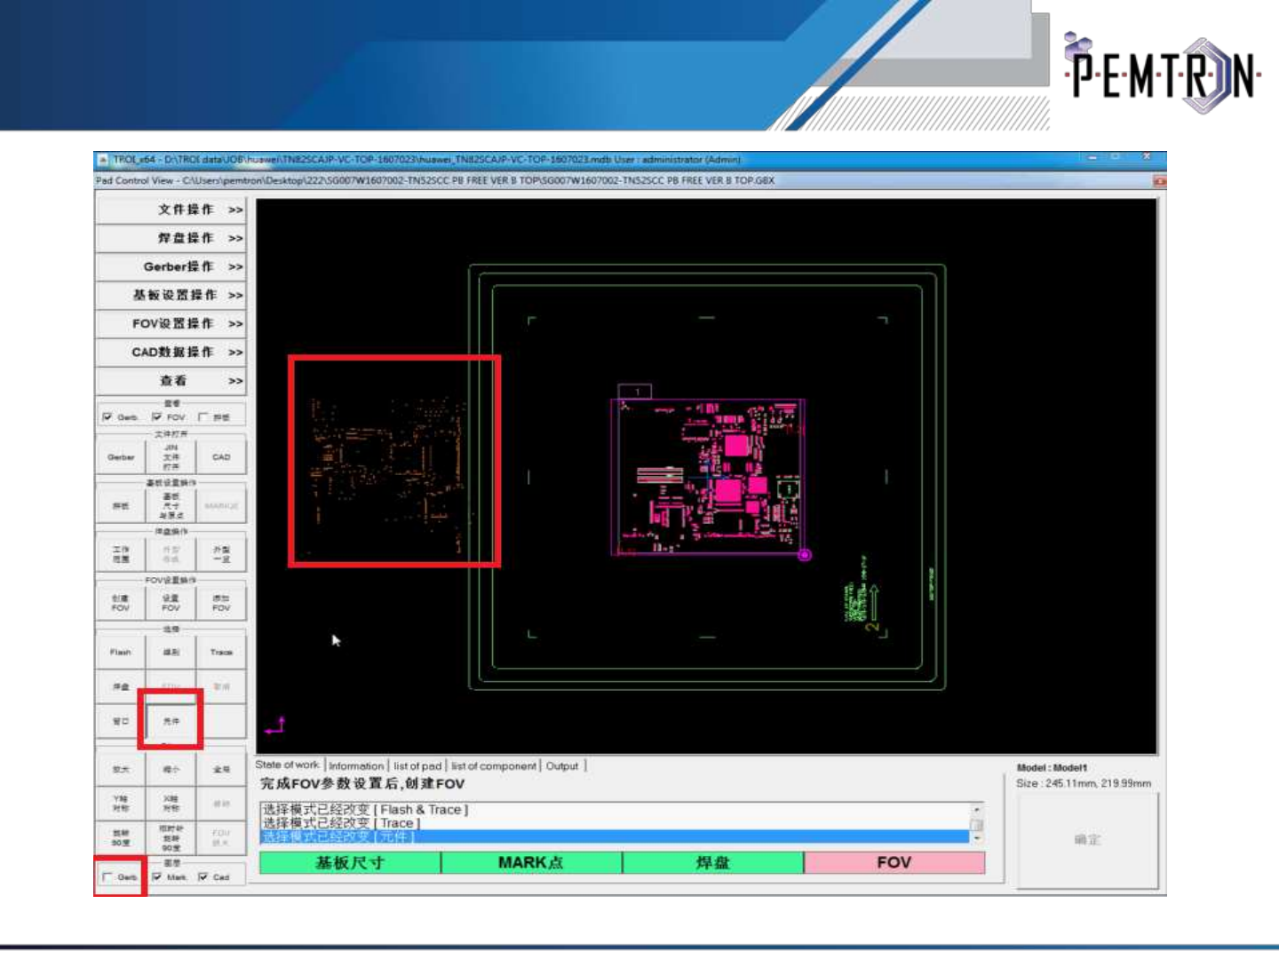Enable the bottom Gerb layer checkbox
The width and height of the screenshot is (1279, 959).
(107, 877)
